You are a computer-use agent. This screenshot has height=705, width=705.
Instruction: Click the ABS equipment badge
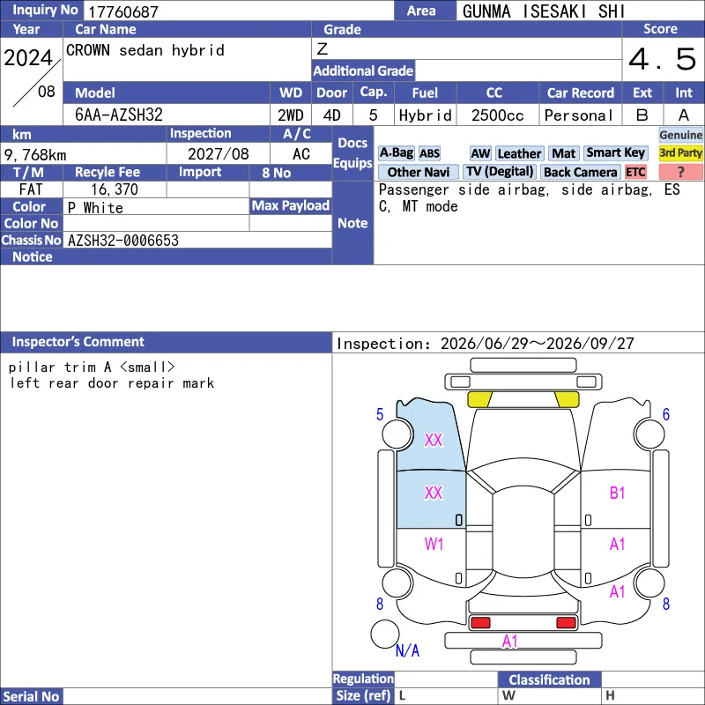pos(429,153)
